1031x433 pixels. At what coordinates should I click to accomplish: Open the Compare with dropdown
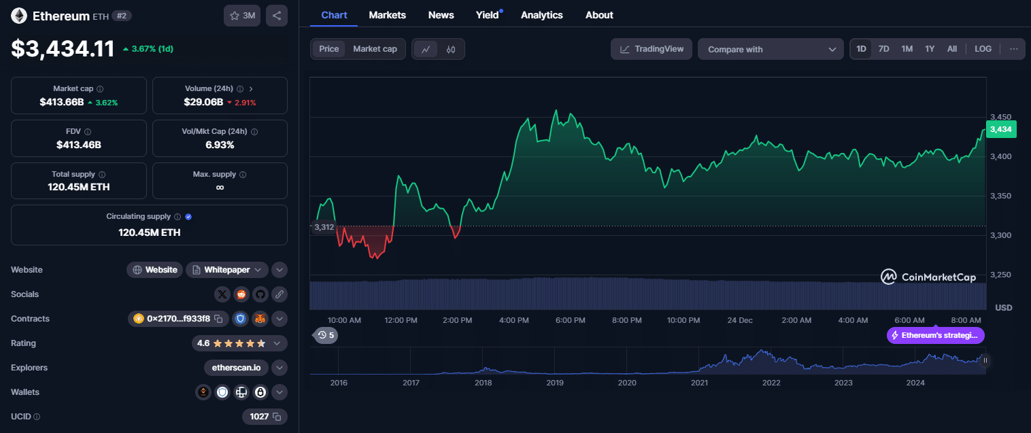[x=771, y=49]
